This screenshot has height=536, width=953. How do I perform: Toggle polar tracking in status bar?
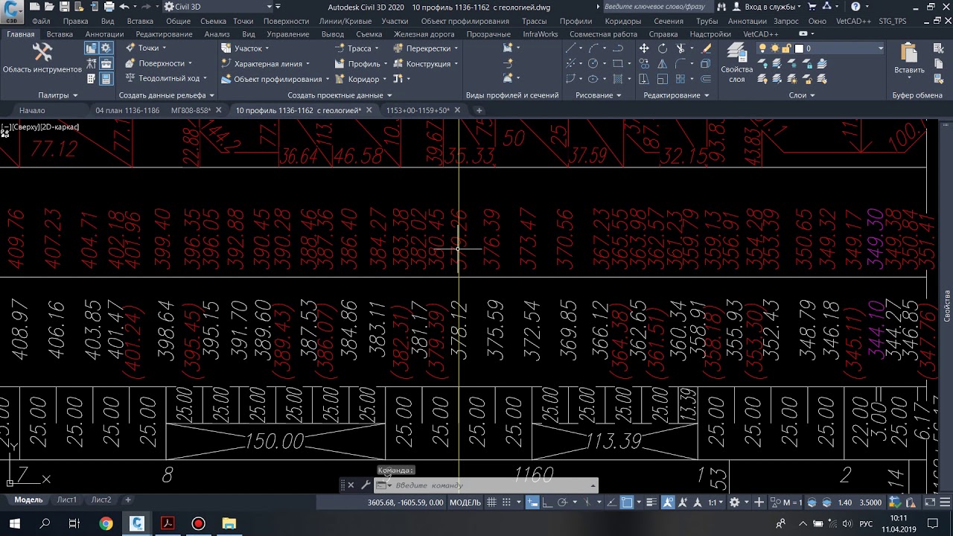point(563,502)
